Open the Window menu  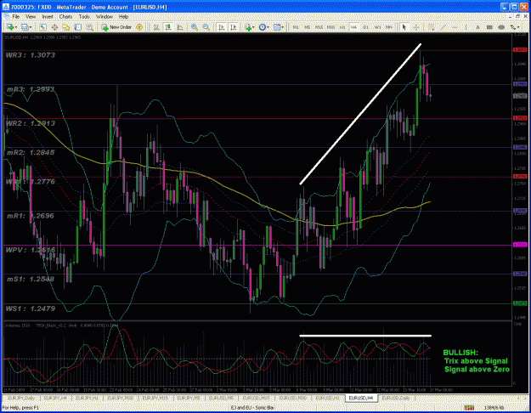[x=105, y=16]
